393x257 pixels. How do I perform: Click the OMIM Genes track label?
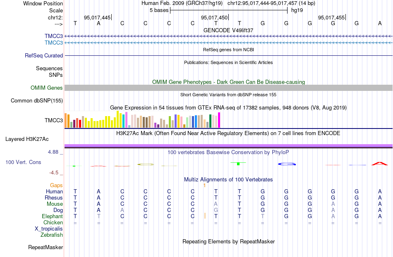pyautogui.click(x=47, y=88)
